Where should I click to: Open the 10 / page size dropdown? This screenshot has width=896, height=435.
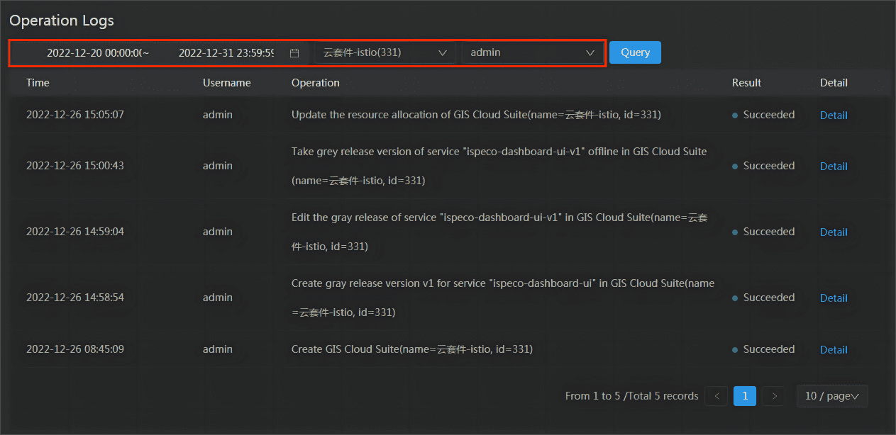(832, 396)
